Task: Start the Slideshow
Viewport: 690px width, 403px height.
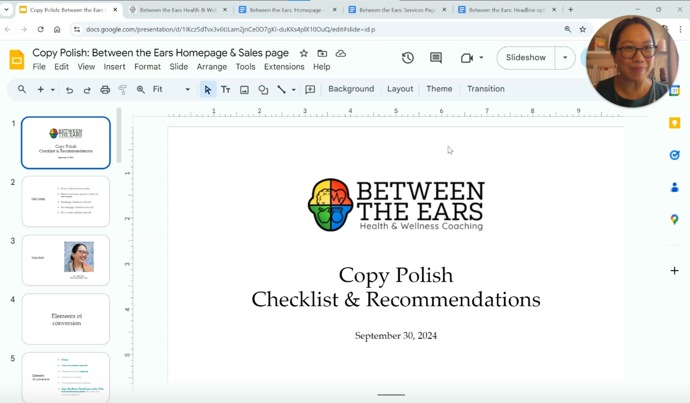Action: pyautogui.click(x=526, y=58)
